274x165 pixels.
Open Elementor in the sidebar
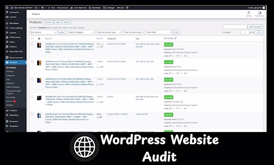pos(14,121)
